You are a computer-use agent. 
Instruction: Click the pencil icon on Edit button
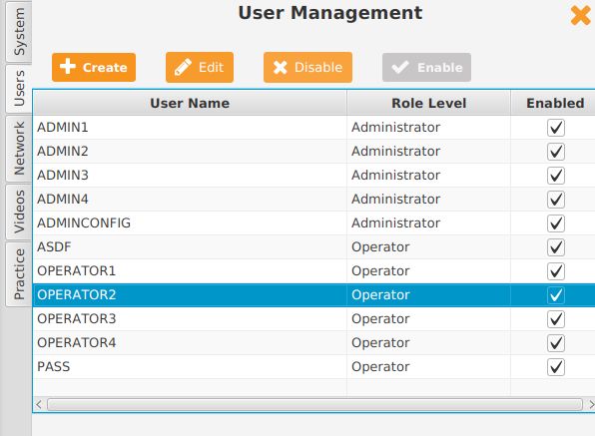184,67
